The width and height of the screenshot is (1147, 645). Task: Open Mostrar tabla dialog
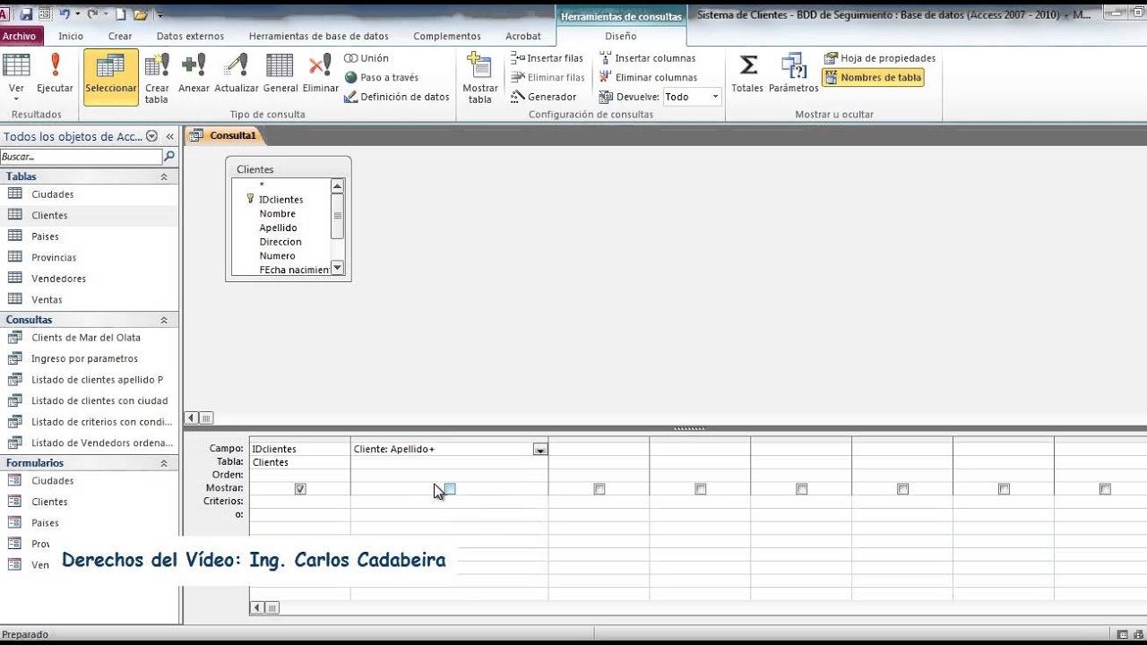pyautogui.click(x=479, y=77)
